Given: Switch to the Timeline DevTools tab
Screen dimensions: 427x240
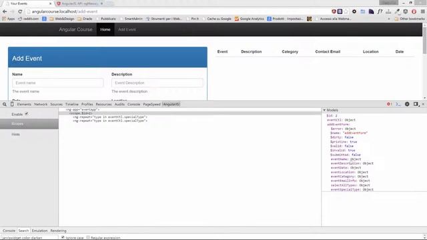Looking at the screenshot, I should tap(72, 104).
